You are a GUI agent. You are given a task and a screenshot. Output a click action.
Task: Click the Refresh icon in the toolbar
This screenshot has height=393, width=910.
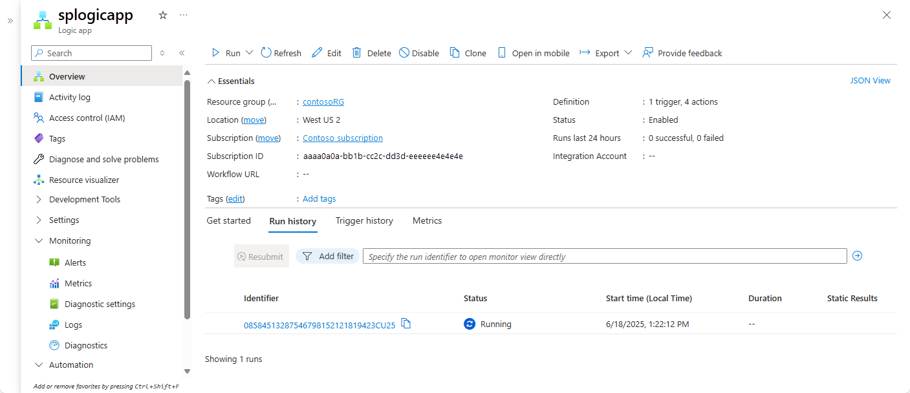pyautogui.click(x=266, y=53)
